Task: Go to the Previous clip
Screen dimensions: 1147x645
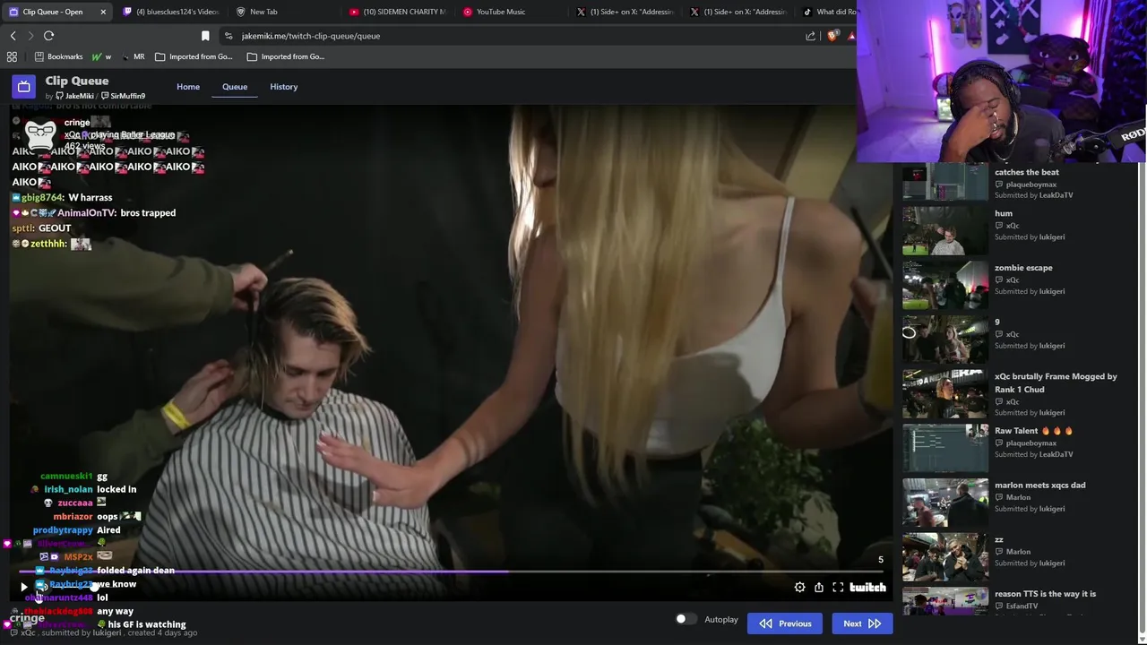Action: click(x=785, y=623)
